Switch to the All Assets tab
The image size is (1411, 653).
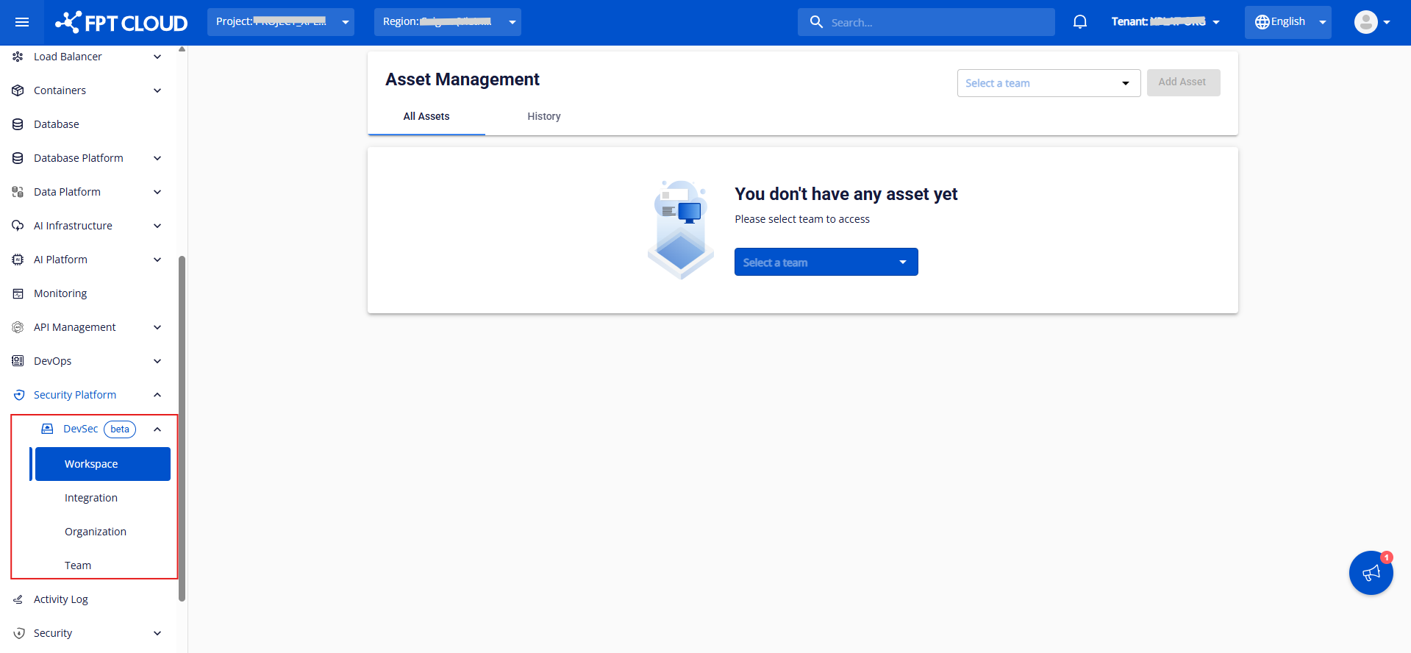[426, 116]
